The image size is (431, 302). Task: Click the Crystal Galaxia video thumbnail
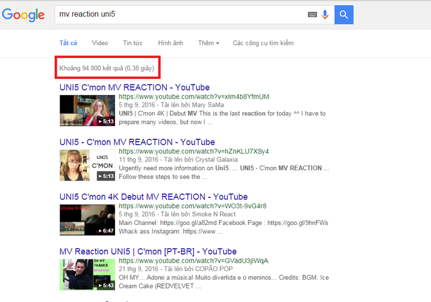coord(87,165)
